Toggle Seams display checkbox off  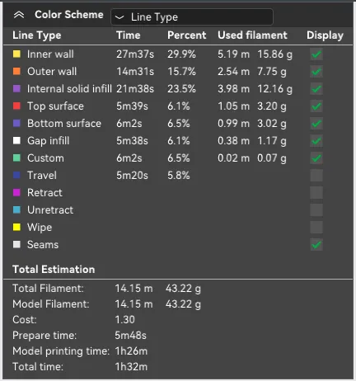point(316,245)
